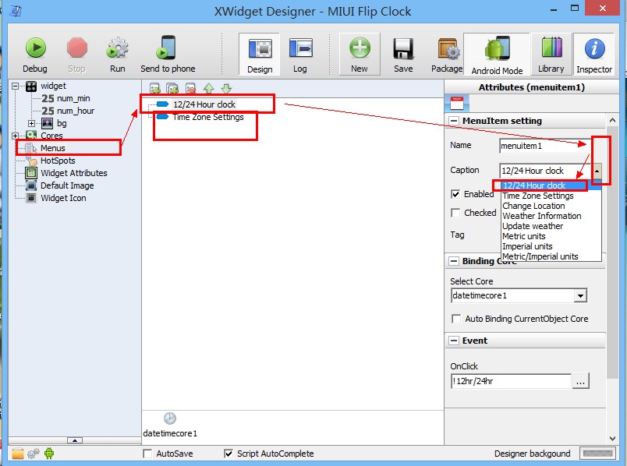The image size is (627, 466).
Task: Click the OnClick input field
Action: 511,381
